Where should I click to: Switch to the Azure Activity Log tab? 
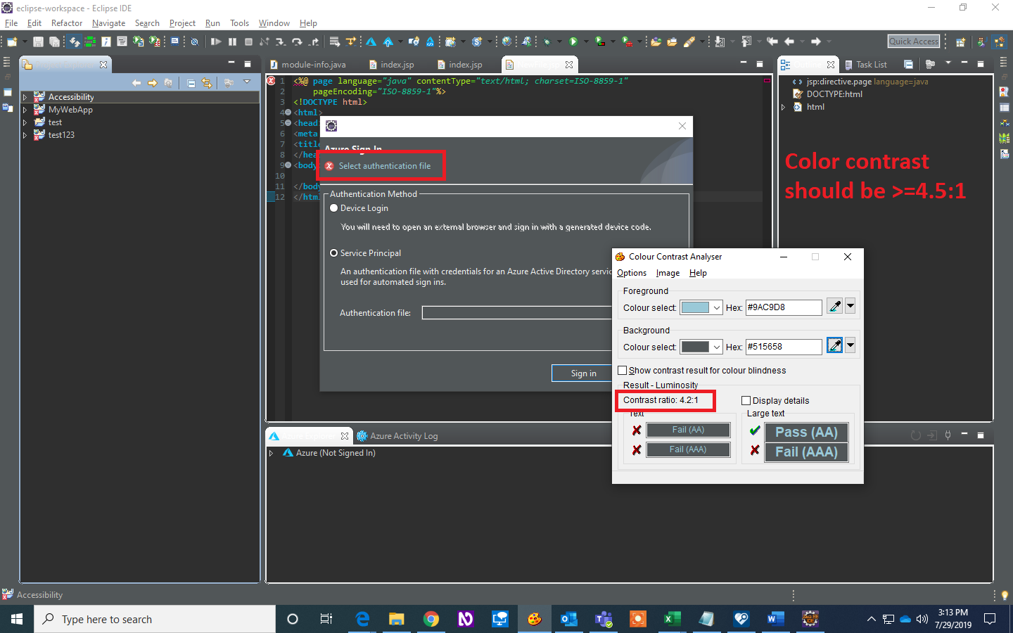[x=404, y=435]
